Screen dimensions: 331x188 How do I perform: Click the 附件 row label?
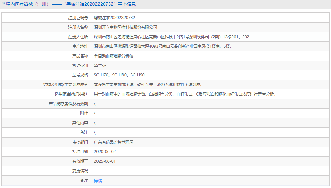click(x=84, y=113)
